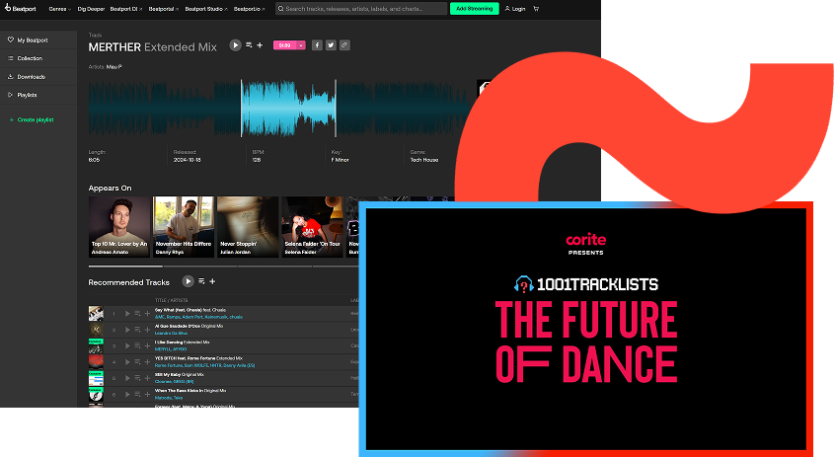The height and width of the screenshot is (457, 834).
Task: Play I Like Dancing Extended Mix
Action: 127,345
